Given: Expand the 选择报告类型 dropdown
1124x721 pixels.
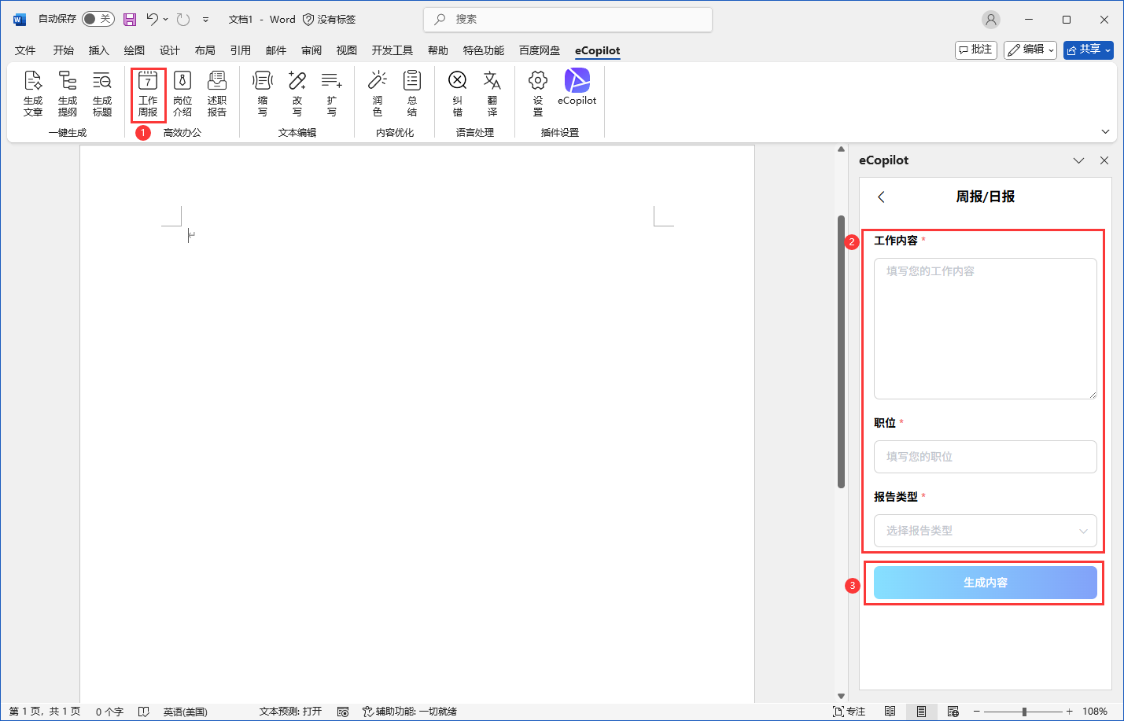Looking at the screenshot, I should pos(985,531).
